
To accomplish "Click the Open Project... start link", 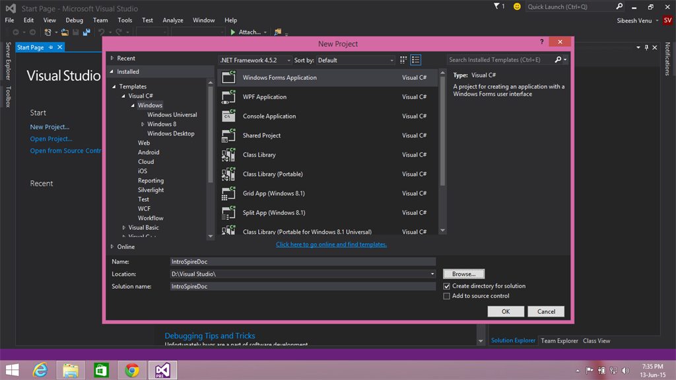I will [51, 139].
